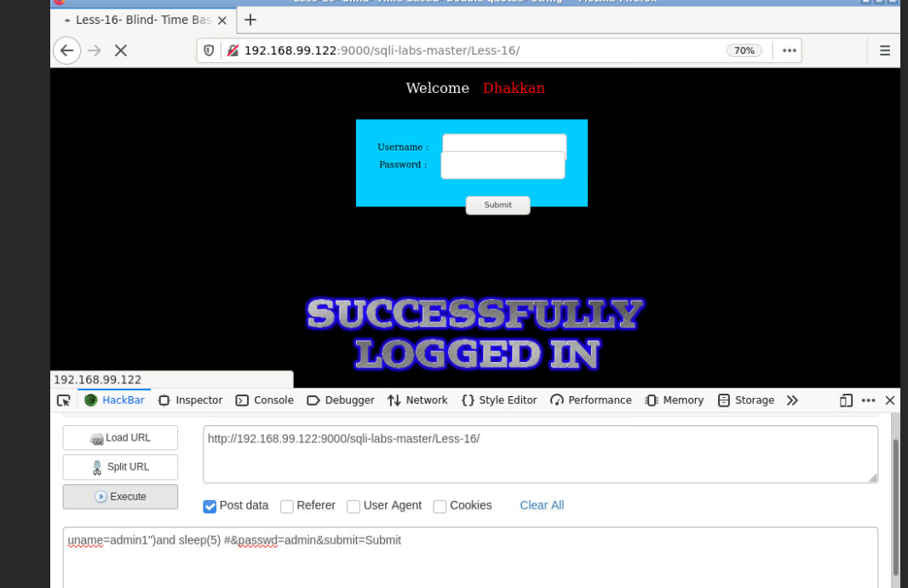Click the Clear All link

pyautogui.click(x=542, y=505)
